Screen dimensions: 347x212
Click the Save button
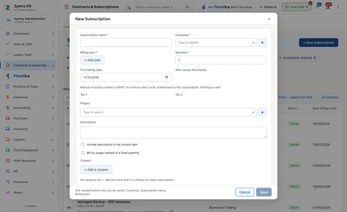264,192
